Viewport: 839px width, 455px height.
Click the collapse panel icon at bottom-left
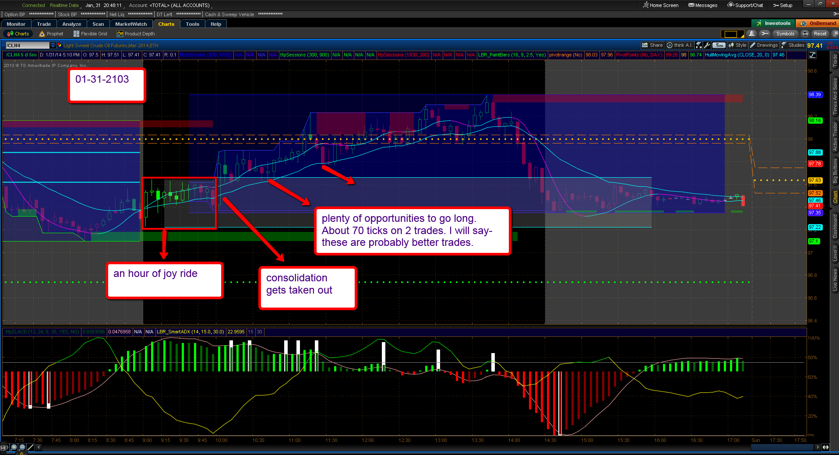click(4, 447)
